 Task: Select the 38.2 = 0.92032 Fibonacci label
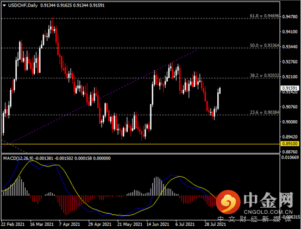[x=265, y=76]
